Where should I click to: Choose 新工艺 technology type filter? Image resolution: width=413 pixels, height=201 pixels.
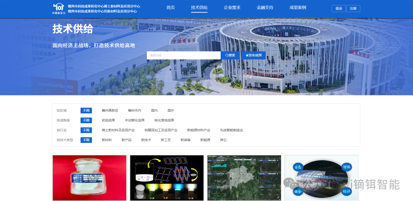tap(166, 140)
